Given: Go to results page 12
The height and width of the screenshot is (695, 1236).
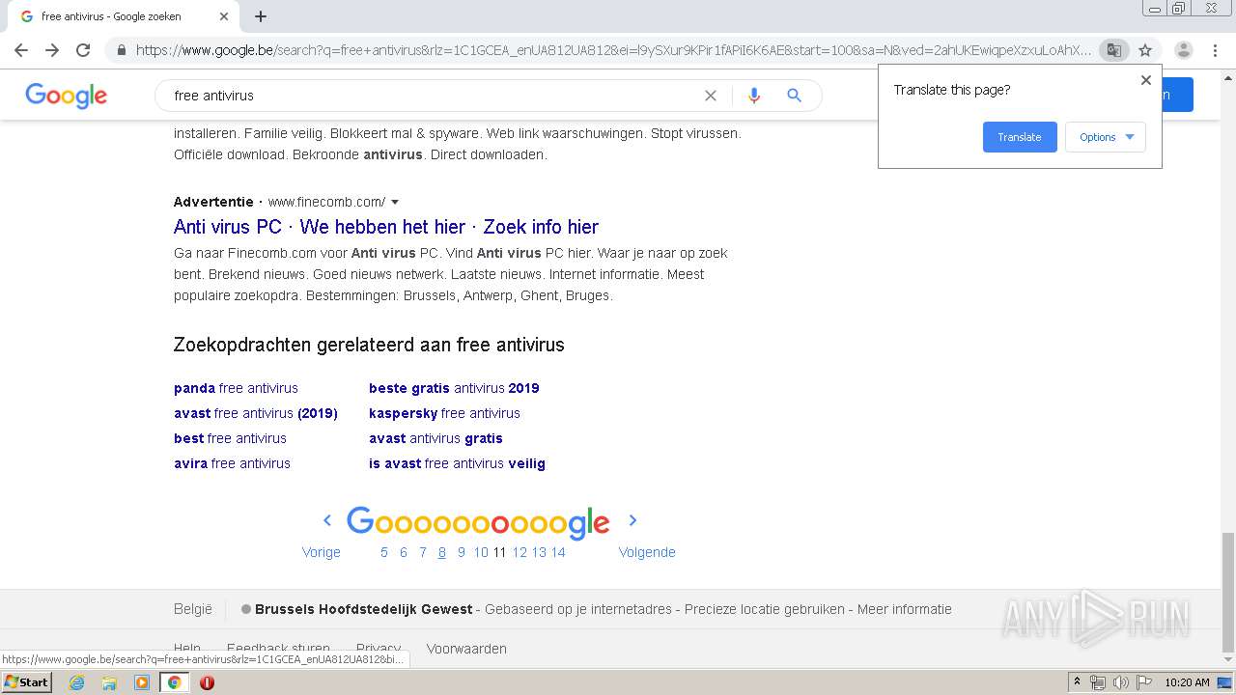Looking at the screenshot, I should 520,552.
